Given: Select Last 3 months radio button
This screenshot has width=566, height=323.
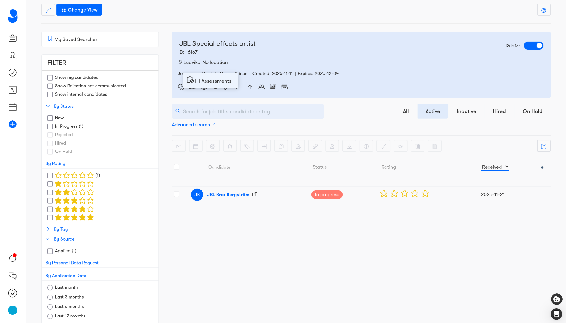Looking at the screenshot, I should (50, 297).
